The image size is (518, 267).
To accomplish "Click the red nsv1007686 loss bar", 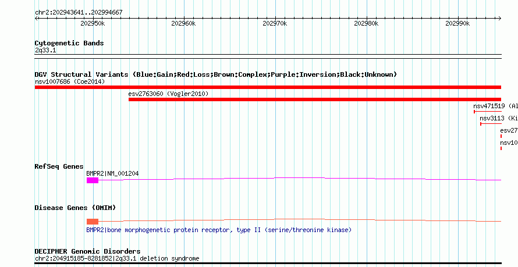I will click(268, 87).
